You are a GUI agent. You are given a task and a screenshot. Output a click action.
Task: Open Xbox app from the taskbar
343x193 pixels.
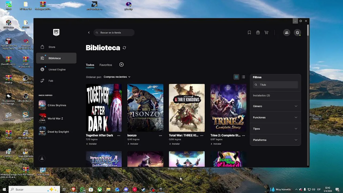point(100,190)
